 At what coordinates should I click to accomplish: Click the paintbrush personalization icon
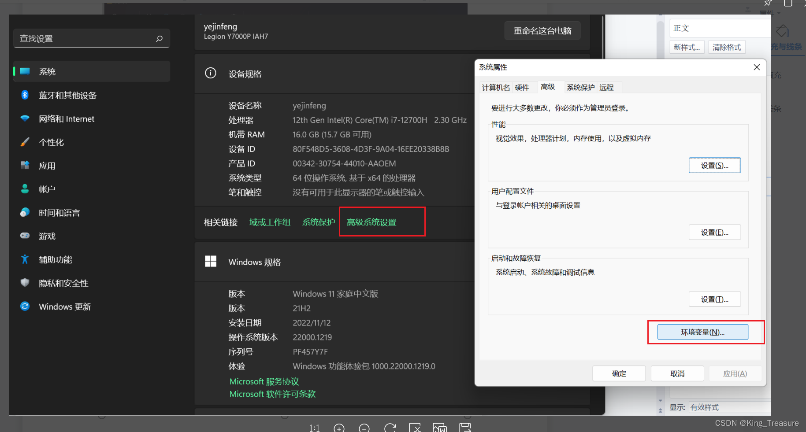(25, 142)
